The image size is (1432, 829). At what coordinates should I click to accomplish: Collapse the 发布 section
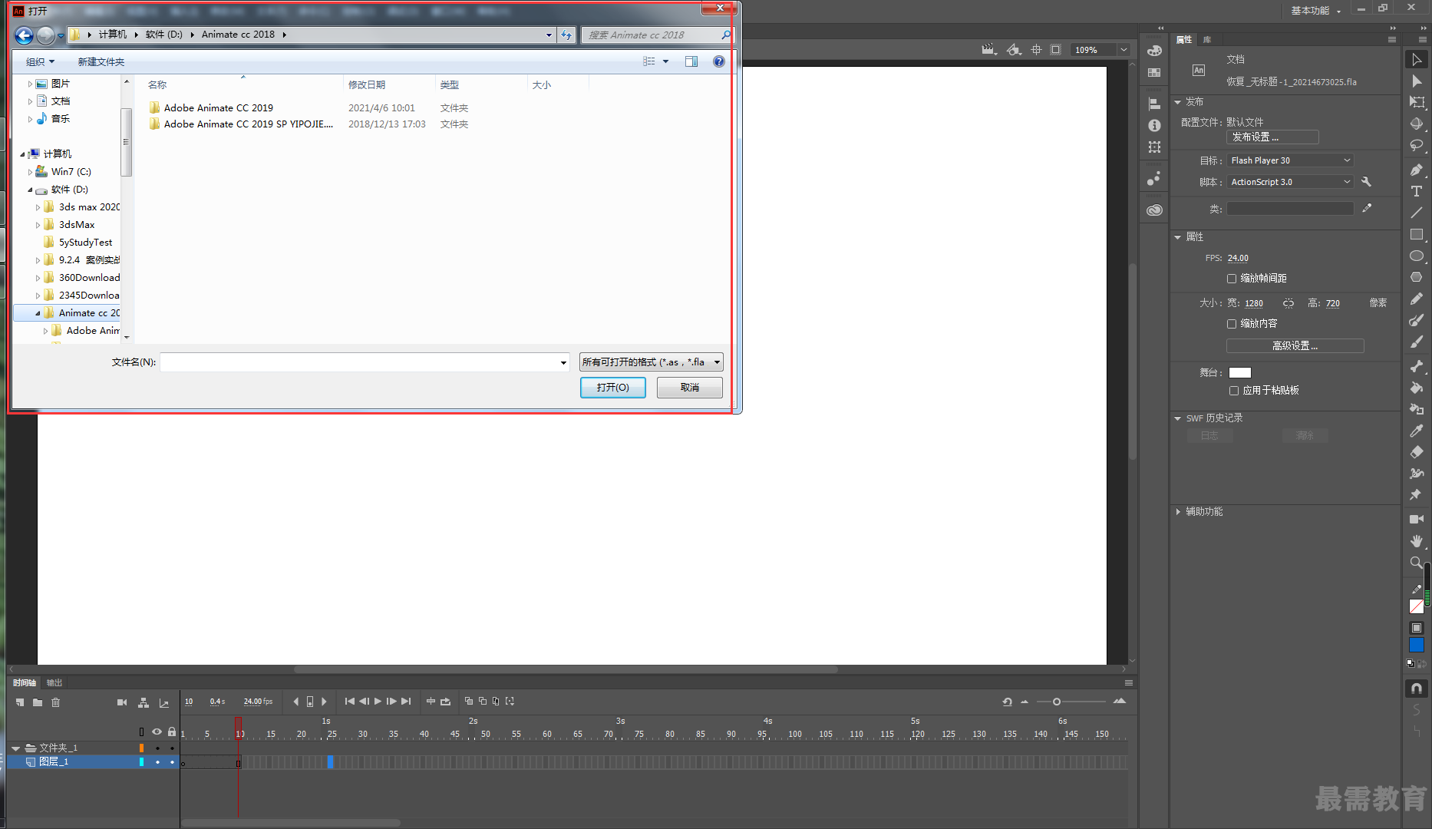1178,102
